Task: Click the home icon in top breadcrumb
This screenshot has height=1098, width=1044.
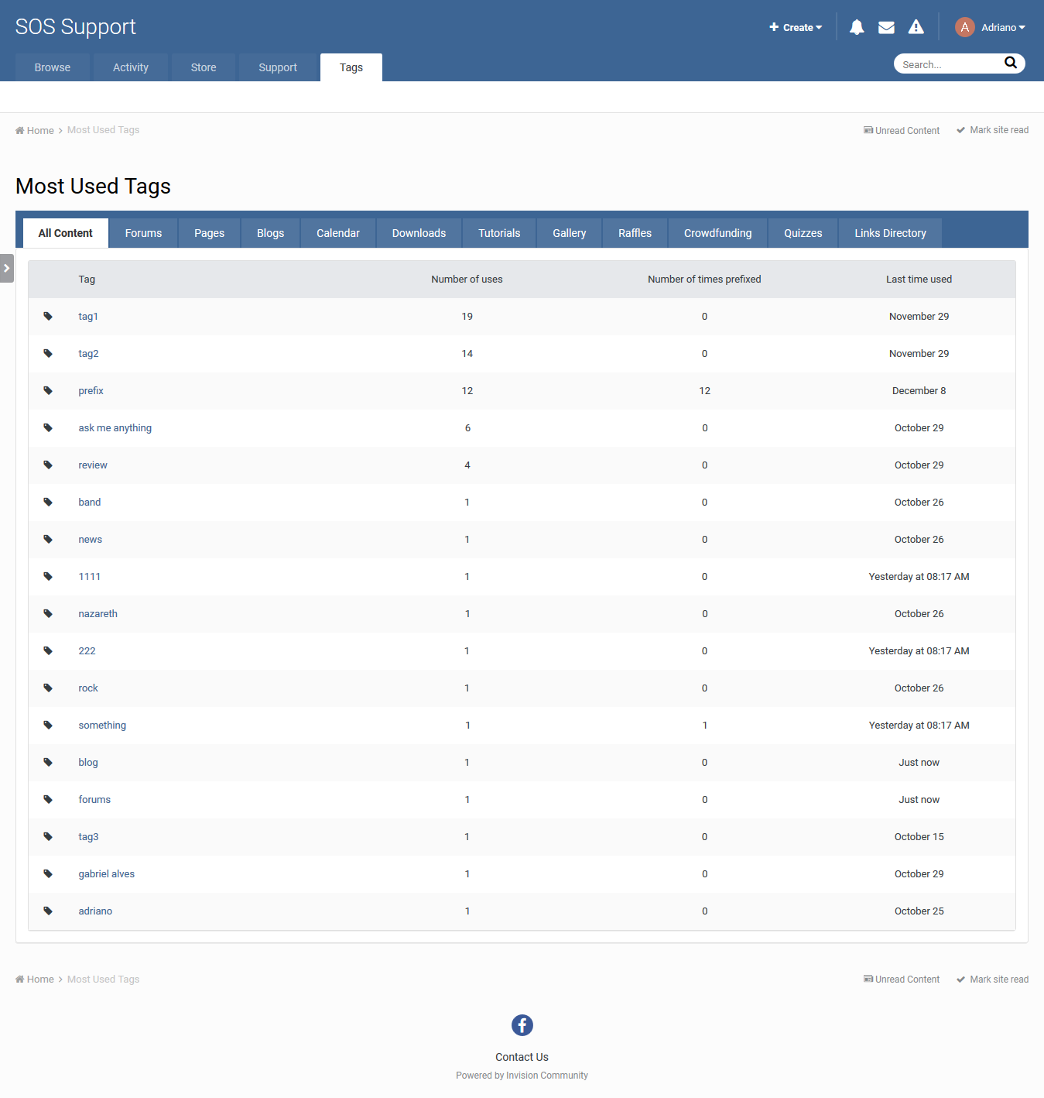Action: tap(20, 130)
